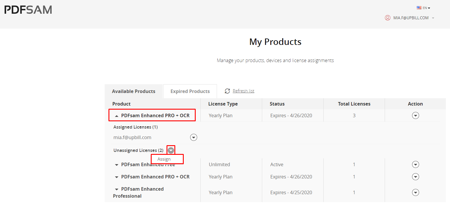This screenshot has width=450, height=207.
Task: Click the My Products heading
Action: [275, 42]
